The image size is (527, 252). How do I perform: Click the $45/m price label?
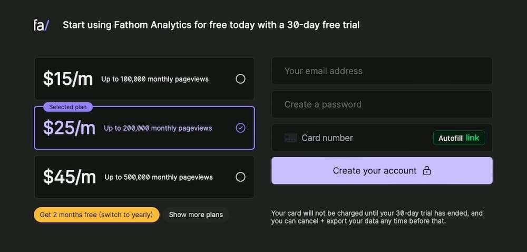69,177
